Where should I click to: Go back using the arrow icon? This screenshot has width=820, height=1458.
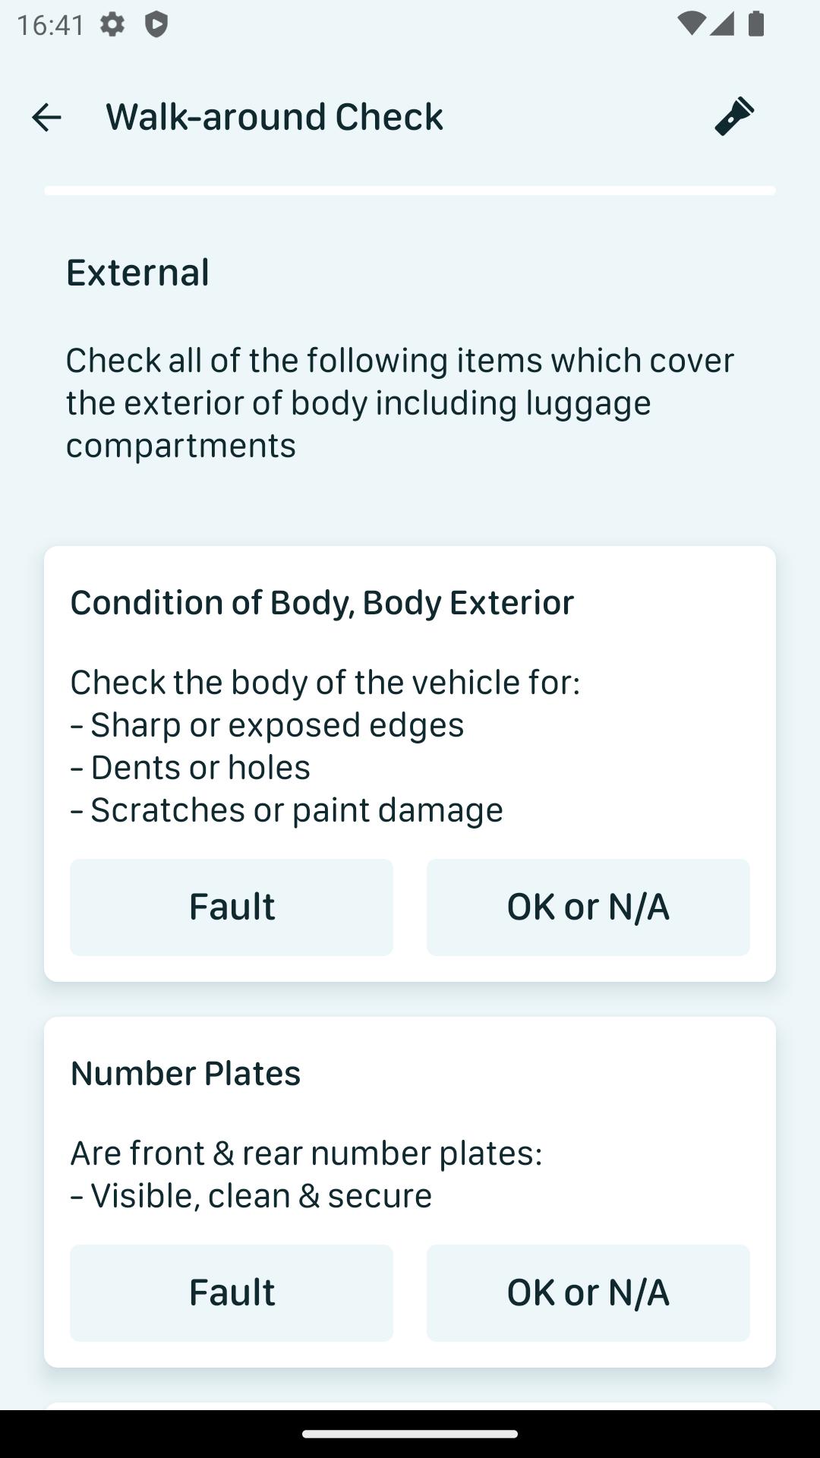tap(46, 118)
